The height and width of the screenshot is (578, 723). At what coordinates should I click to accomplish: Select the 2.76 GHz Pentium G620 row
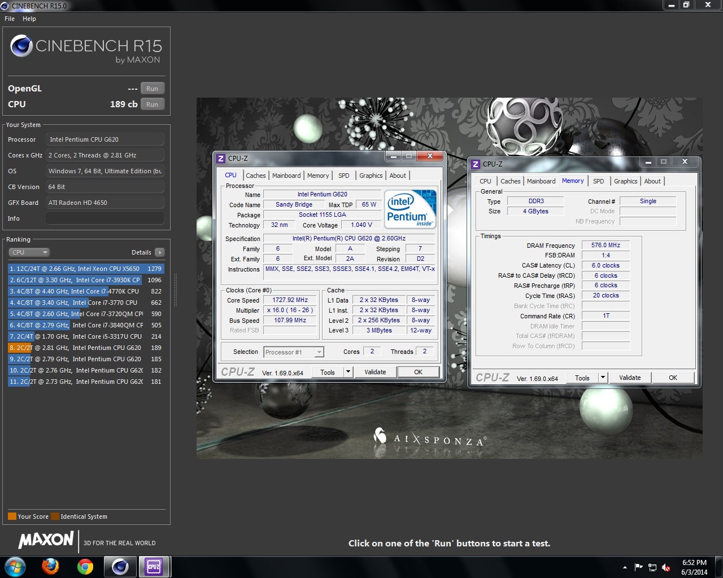[86, 370]
